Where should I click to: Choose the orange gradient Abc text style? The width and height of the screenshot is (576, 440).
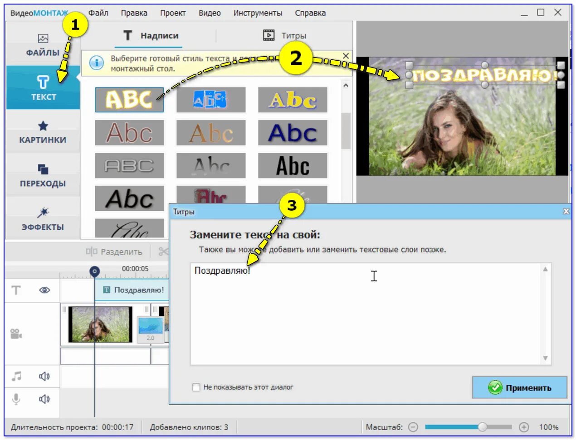click(x=211, y=133)
